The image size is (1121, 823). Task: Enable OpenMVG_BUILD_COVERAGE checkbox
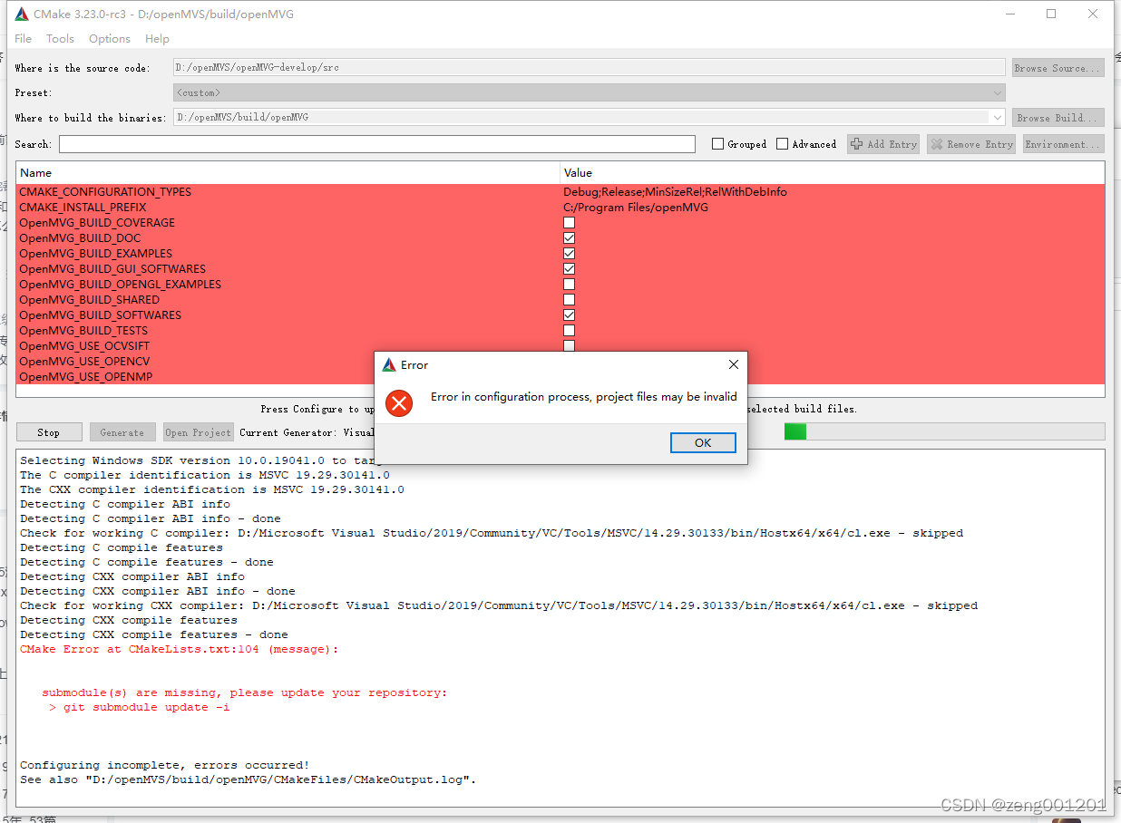point(569,223)
